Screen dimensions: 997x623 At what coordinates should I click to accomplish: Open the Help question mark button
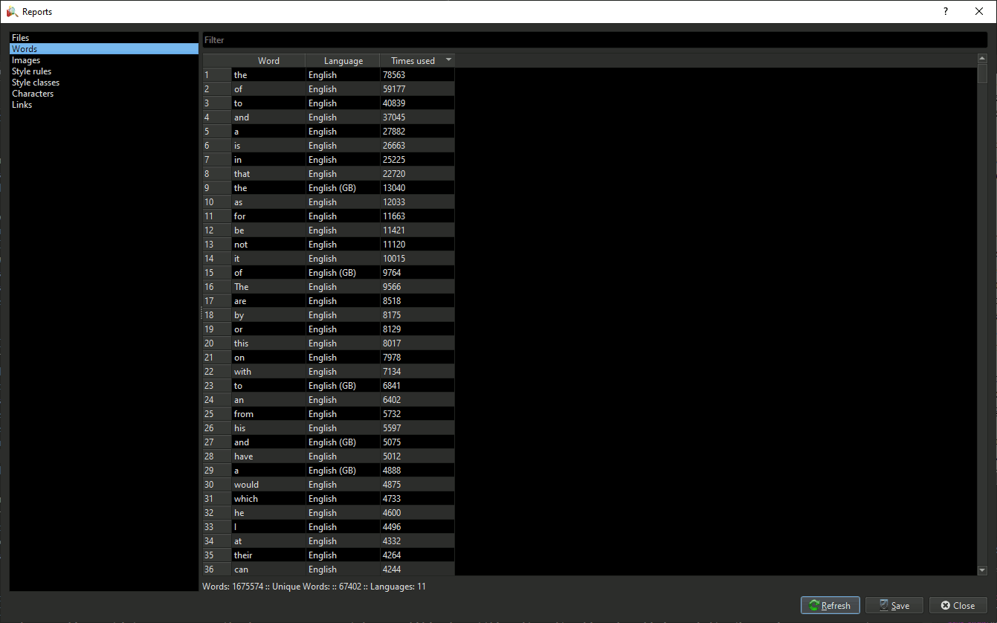946,11
